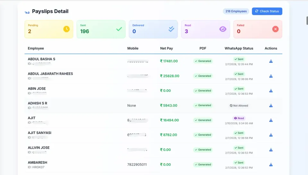The width and height of the screenshot is (308, 175).
Task: Click the Mobile column header
Action: tap(133, 48)
